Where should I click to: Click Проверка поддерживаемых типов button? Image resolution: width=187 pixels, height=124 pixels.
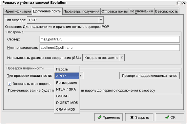150,76
